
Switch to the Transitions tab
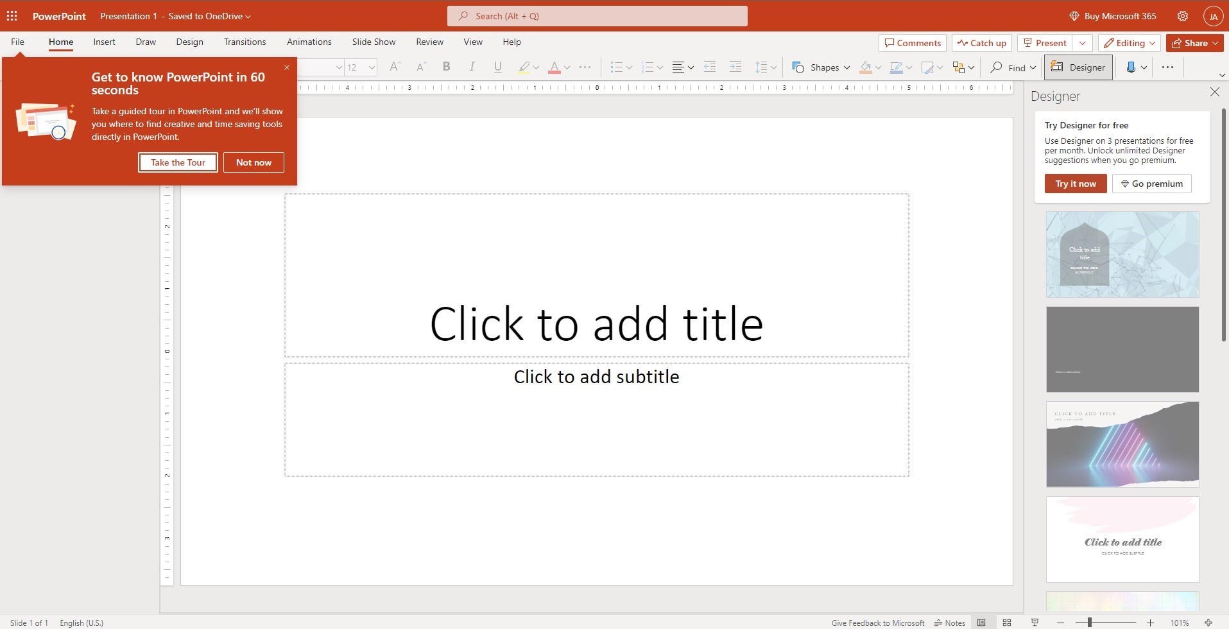point(245,42)
